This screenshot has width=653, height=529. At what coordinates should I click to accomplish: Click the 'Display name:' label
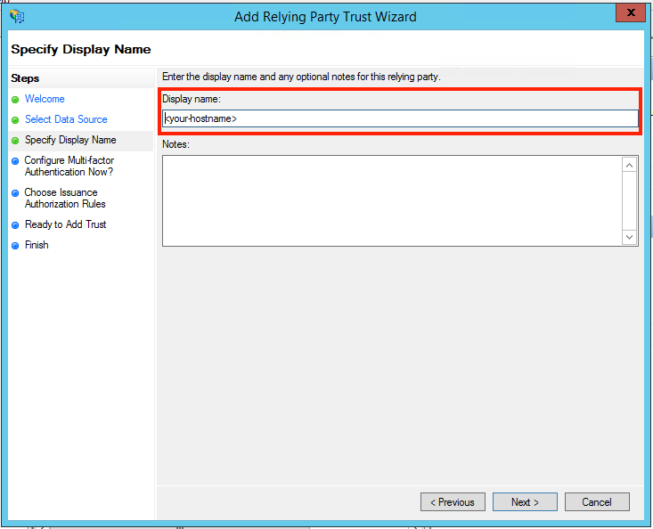point(192,99)
